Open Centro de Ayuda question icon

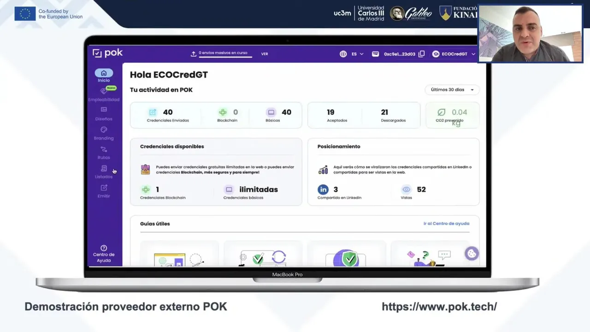[x=104, y=248]
